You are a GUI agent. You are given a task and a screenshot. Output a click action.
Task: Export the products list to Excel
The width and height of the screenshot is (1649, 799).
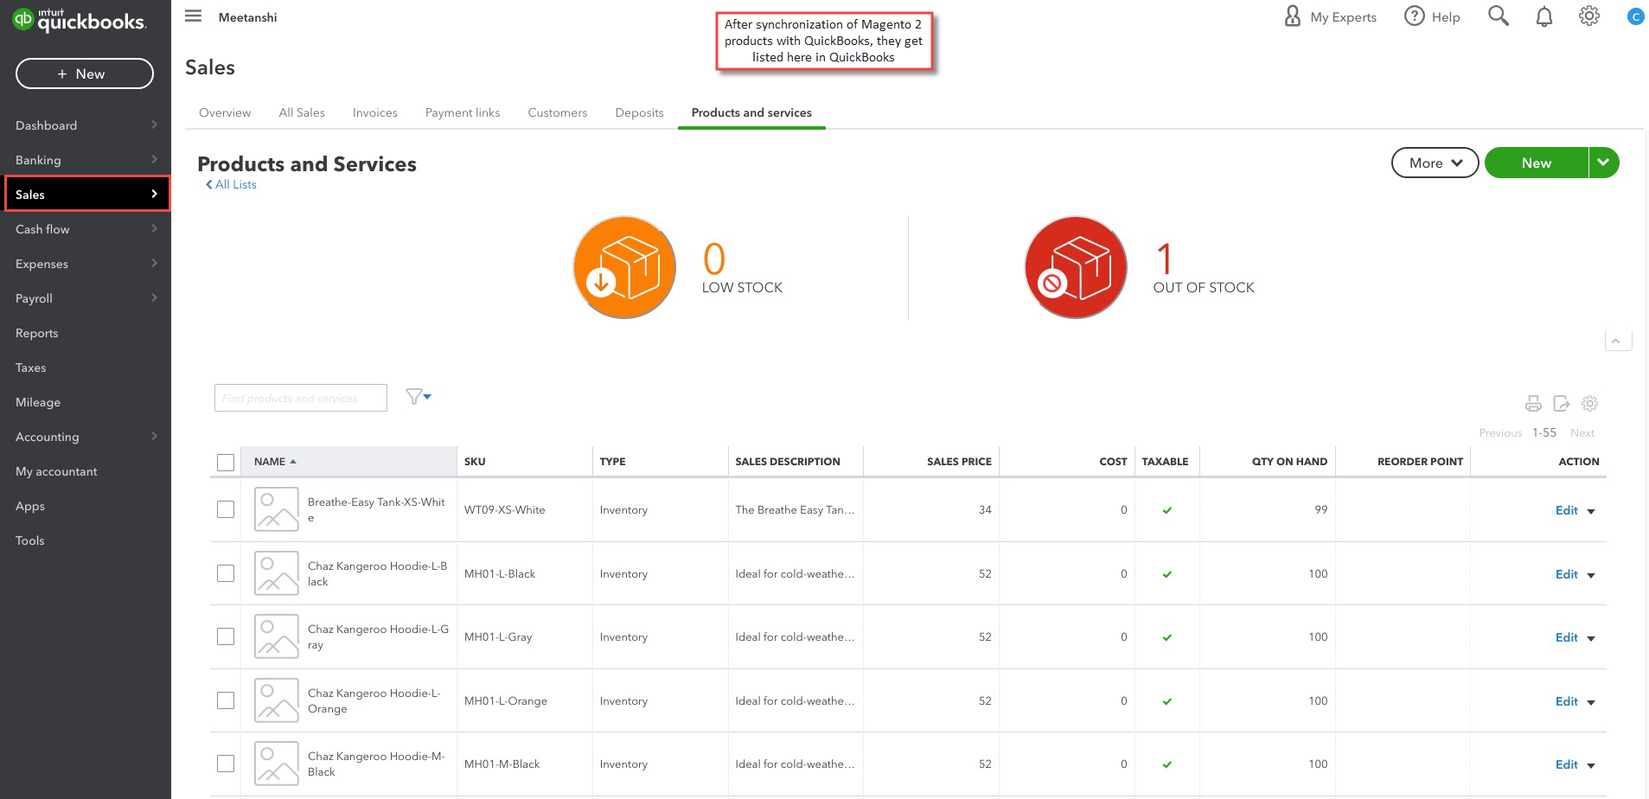coord(1561,404)
